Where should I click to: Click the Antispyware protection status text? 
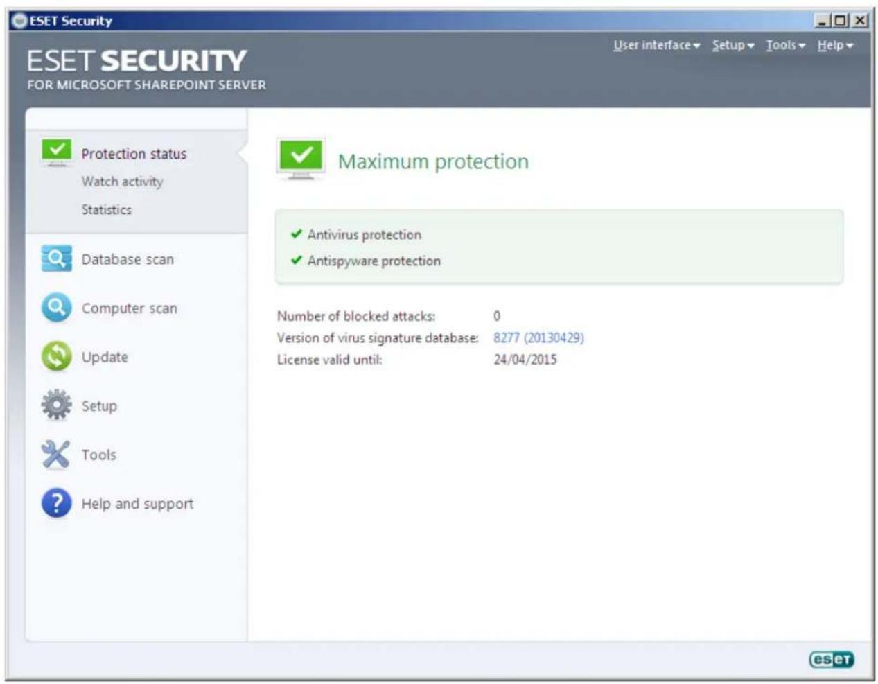(x=374, y=261)
